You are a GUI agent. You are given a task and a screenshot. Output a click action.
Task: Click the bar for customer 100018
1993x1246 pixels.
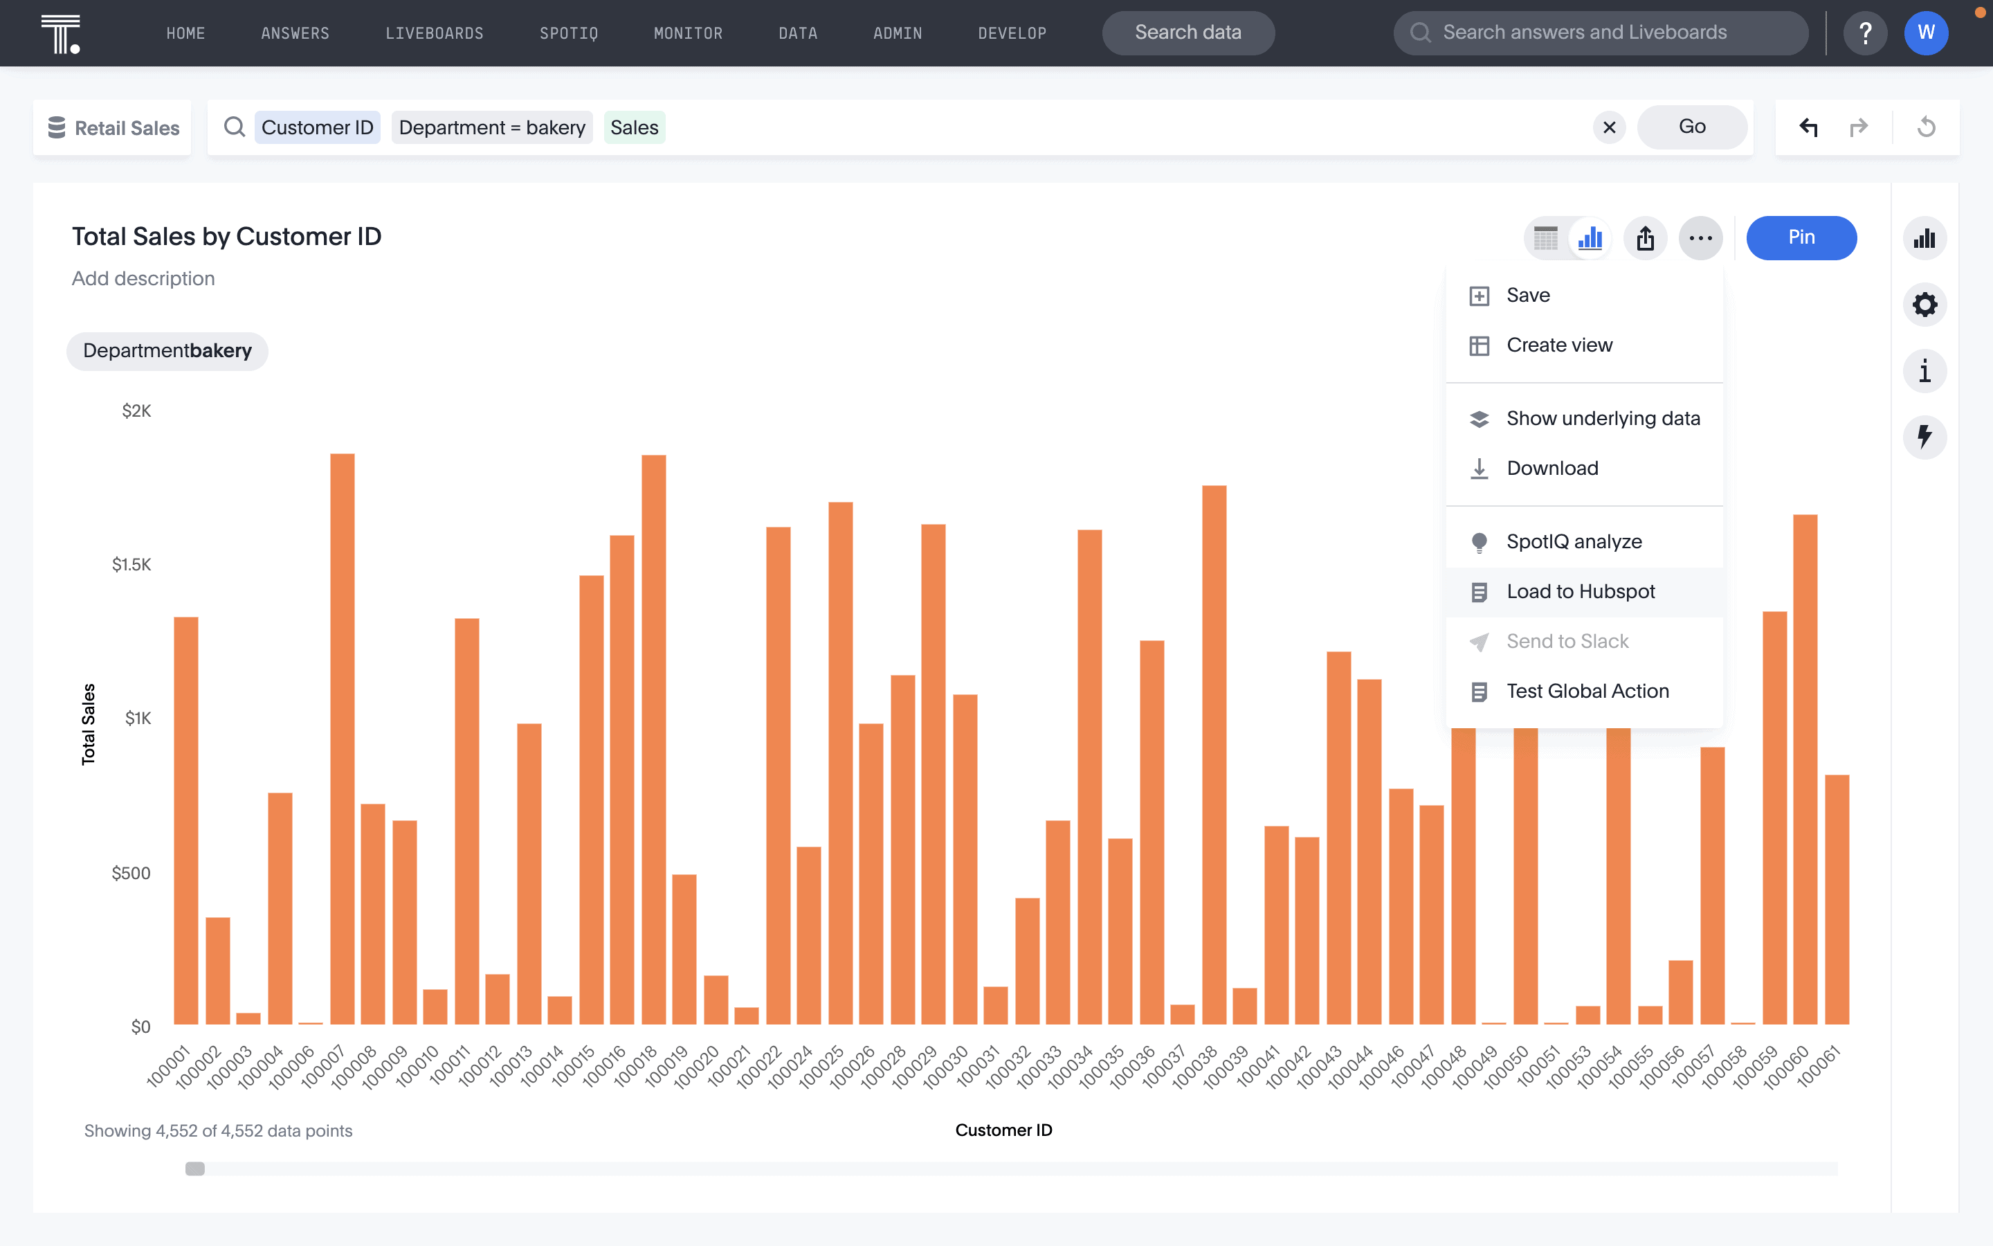point(654,740)
